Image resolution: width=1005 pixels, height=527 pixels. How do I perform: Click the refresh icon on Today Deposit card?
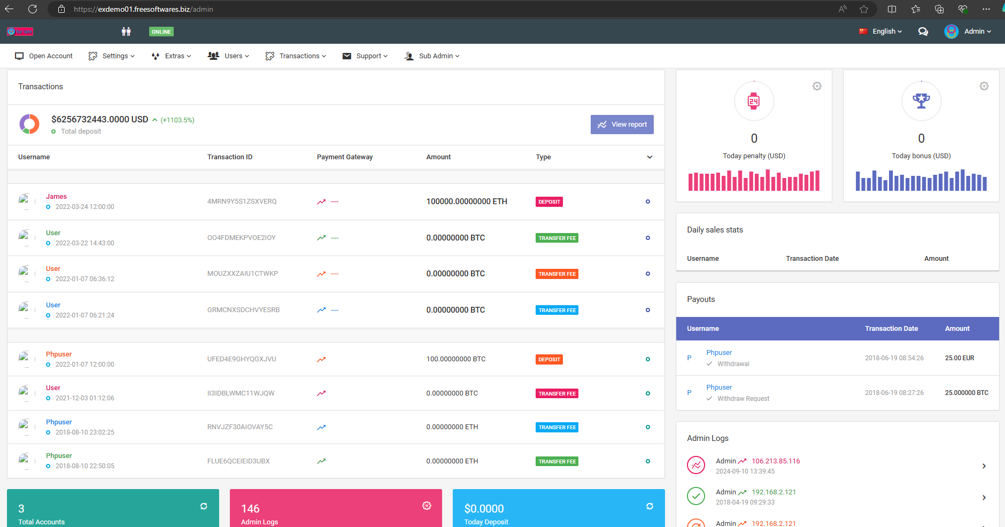tap(650, 506)
